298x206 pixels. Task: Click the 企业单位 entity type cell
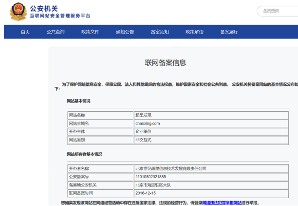pyautogui.click(x=144, y=132)
